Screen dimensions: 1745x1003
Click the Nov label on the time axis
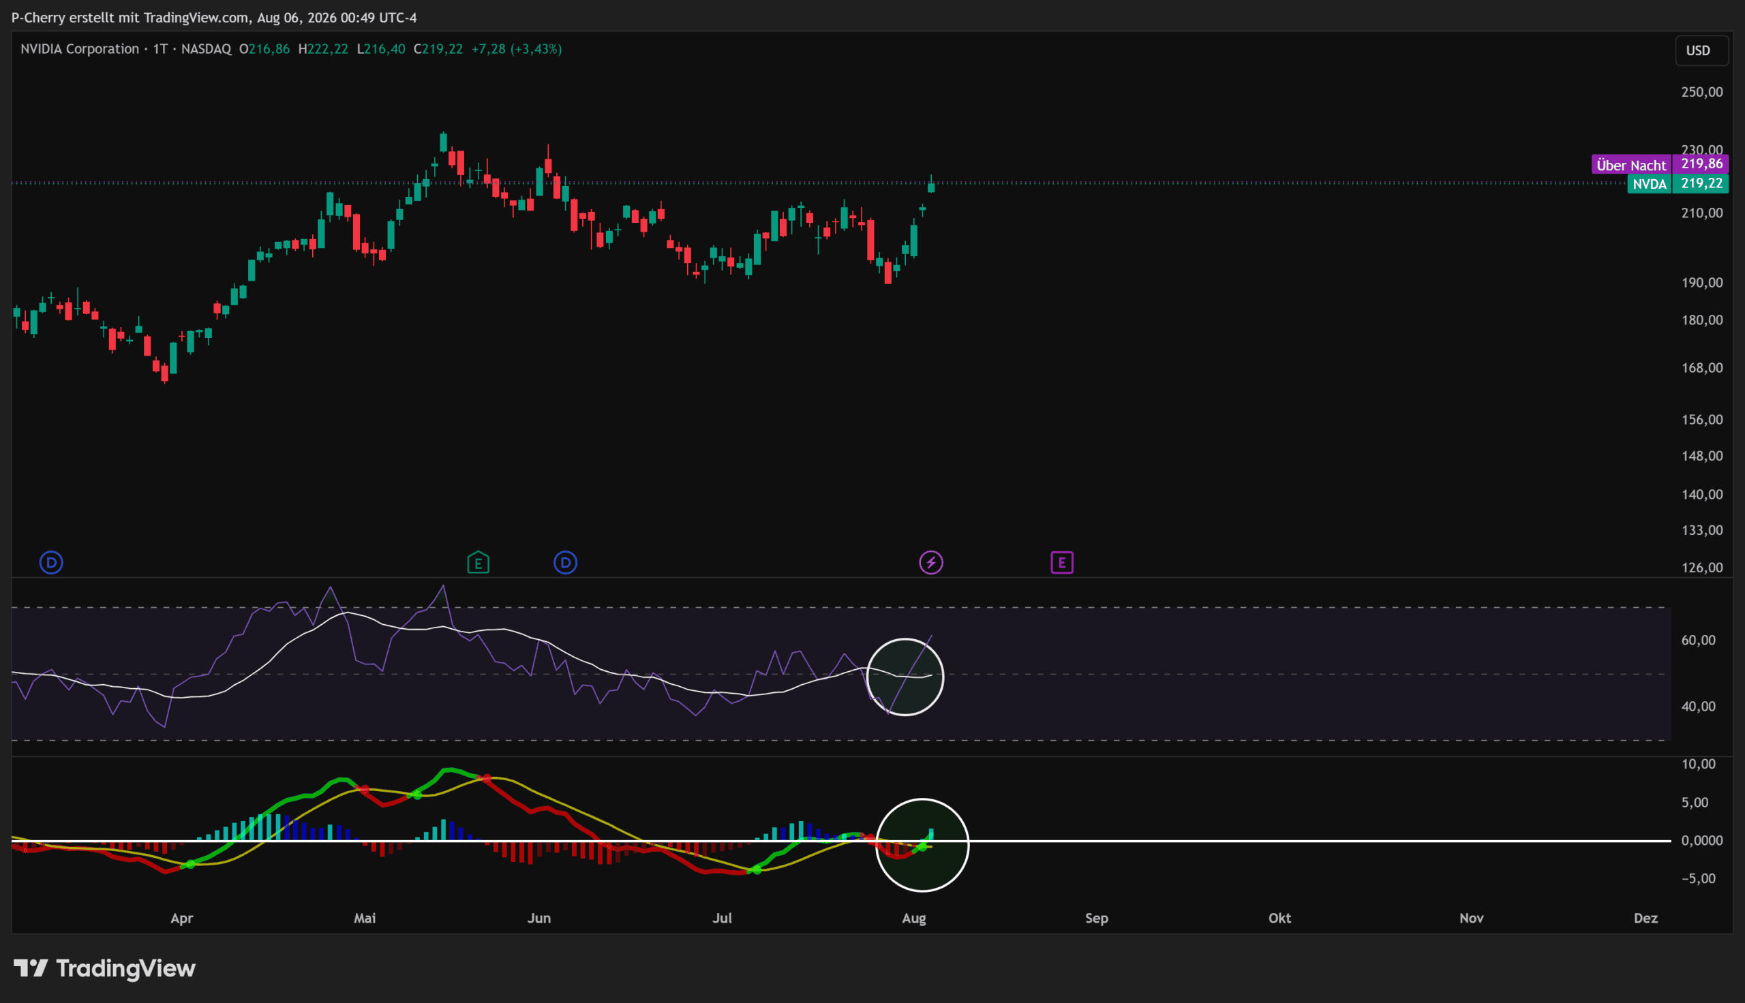click(x=1472, y=919)
